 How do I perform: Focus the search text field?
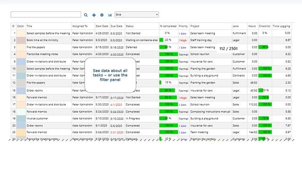click(x=46, y=15)
